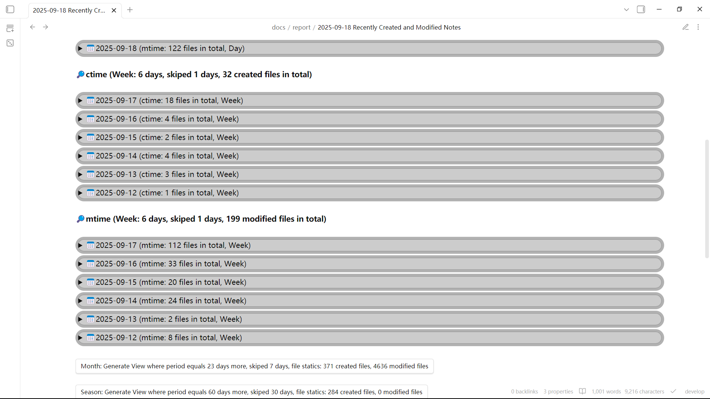The width and height of the screenshot is (710, 399).
Task: Open new tab with plus icon
Action: 130,10
